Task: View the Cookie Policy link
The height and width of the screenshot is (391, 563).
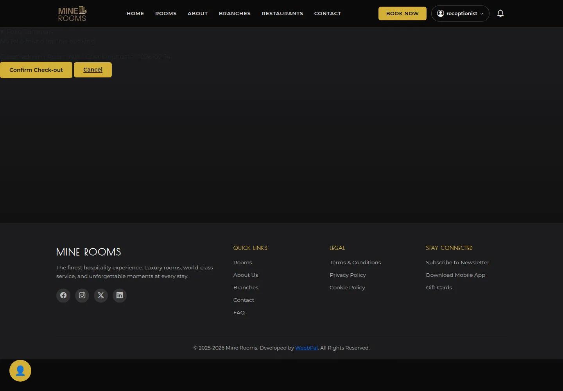Action: click(347, 287)
